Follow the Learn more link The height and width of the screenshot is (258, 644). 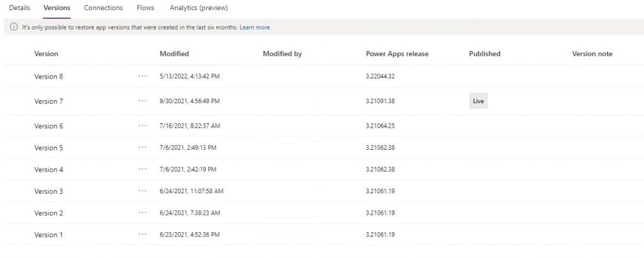[x=255, y=28]
